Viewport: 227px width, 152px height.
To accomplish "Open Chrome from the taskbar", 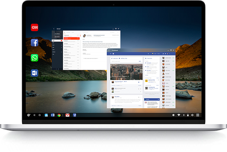I will click(x=59, y=115).
